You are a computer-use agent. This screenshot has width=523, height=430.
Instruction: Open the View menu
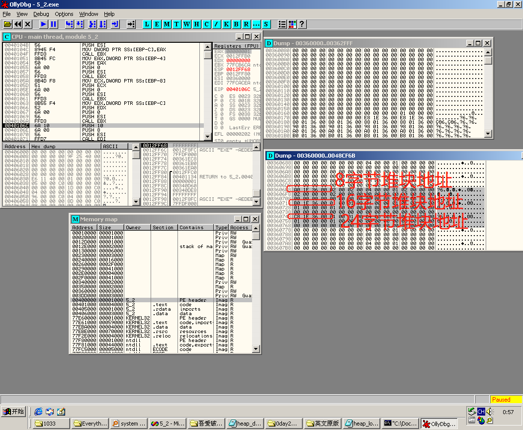pyautogui.click(x=22, y=14)
